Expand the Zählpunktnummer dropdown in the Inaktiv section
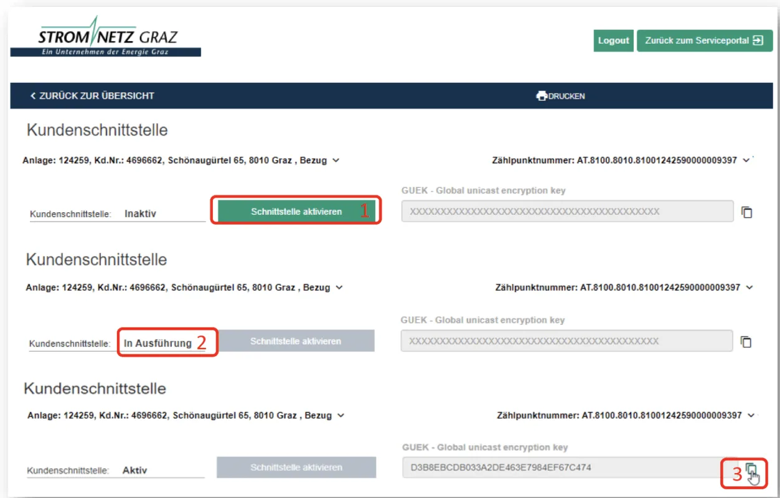 coord(746,161)
